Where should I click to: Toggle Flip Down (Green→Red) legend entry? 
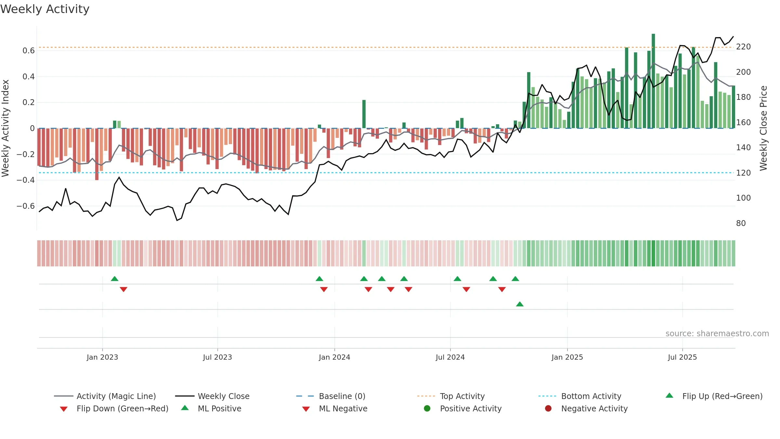[114, 408]
